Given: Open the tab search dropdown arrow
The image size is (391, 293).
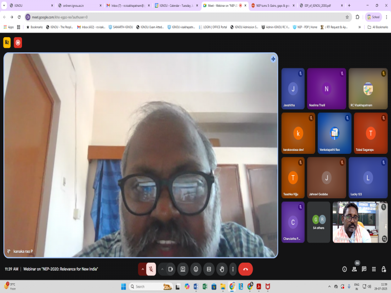Looking at the screenshot, I should pos(4,5).
